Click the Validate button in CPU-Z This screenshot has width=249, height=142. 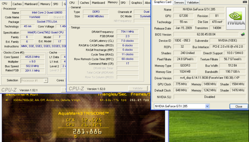(138, 88)
